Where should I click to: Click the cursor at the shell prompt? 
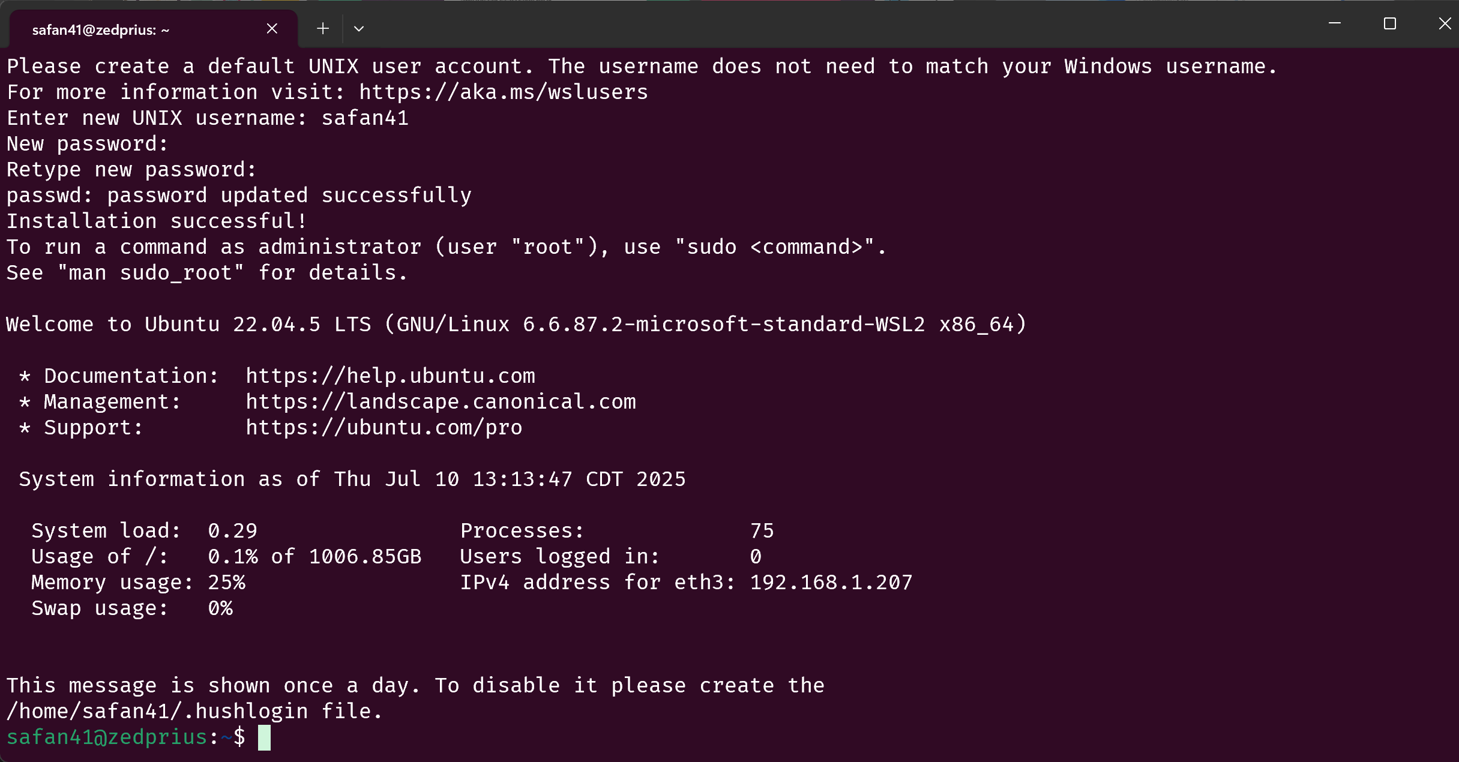point(264,737)
